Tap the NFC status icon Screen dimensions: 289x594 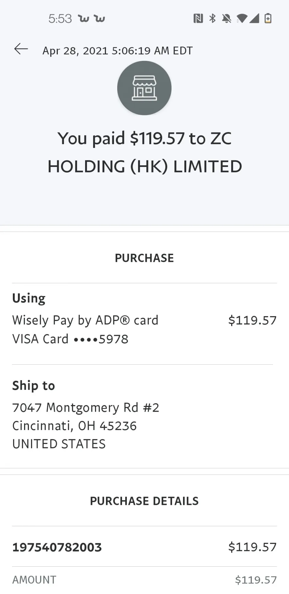click(198, 19)
